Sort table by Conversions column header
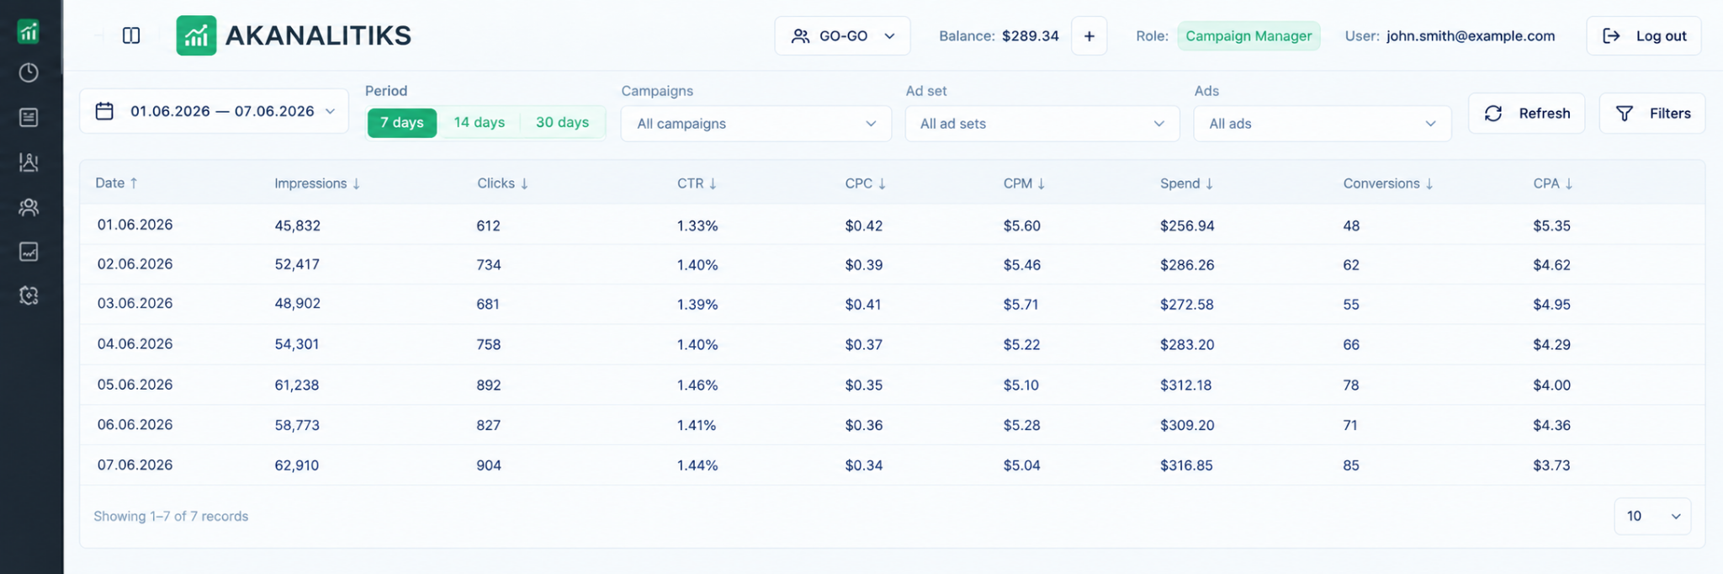The height and width of the screenshot is (574, 1723). click(x=1388, y=183)
